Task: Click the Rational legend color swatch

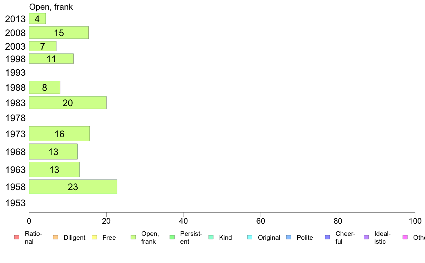Action: click(x=17, y=237)
